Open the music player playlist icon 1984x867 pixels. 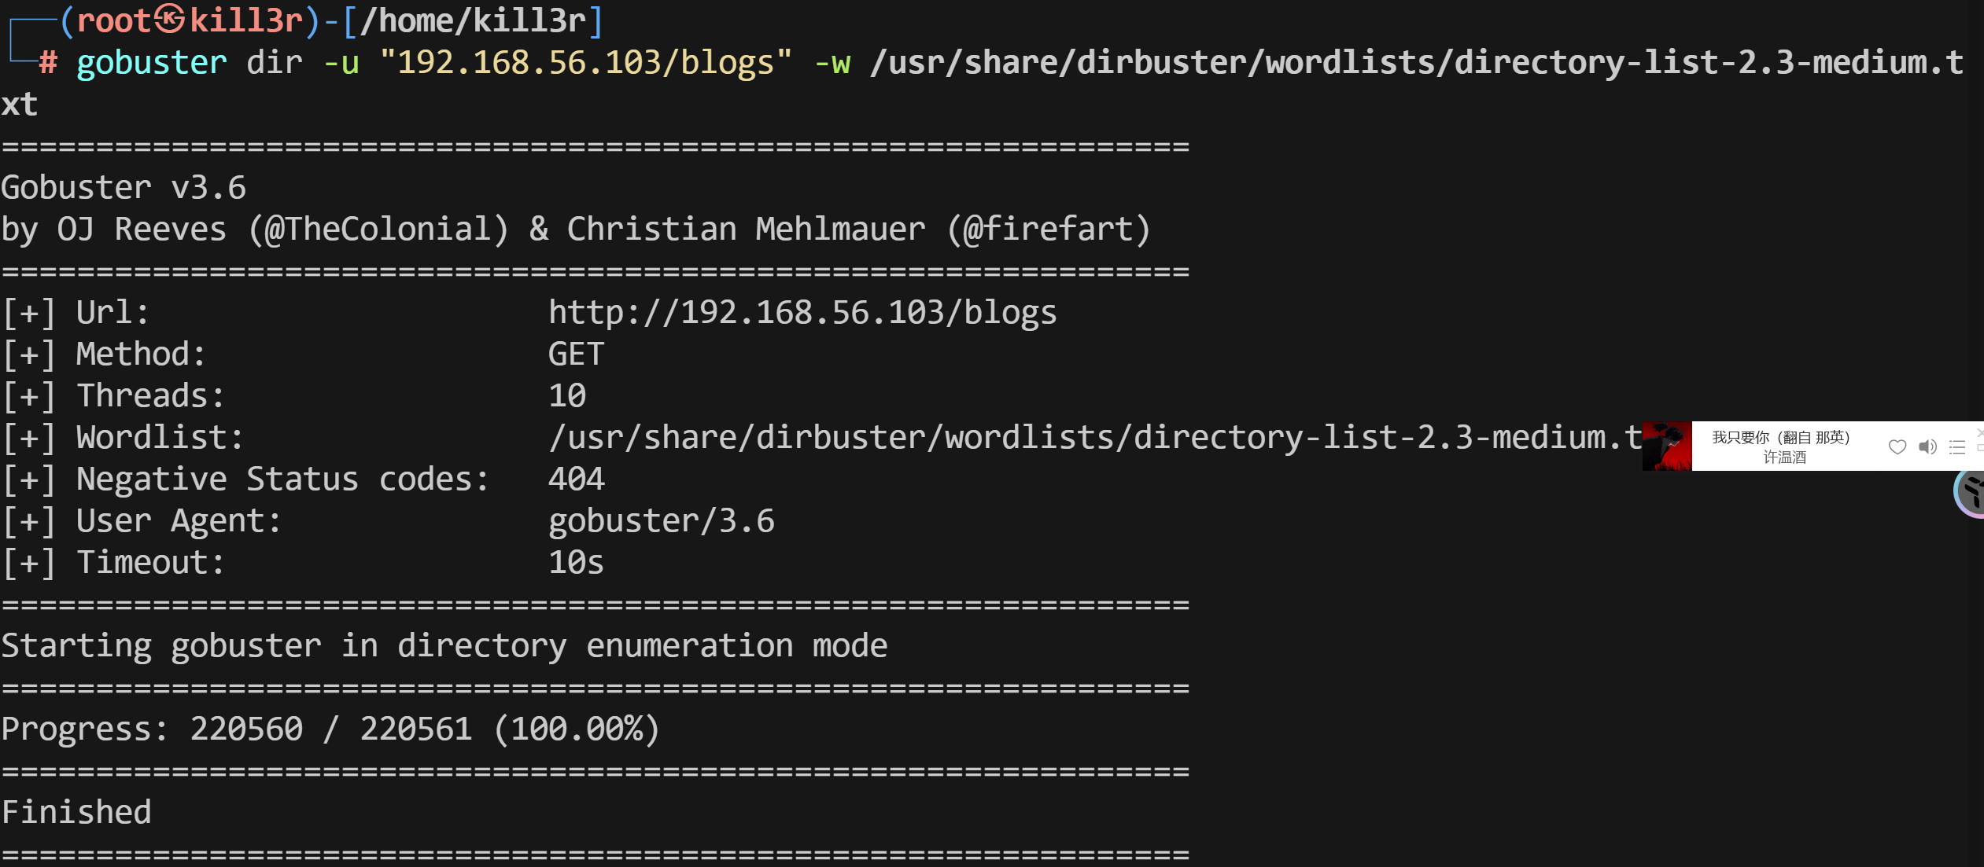point(1957,447)
